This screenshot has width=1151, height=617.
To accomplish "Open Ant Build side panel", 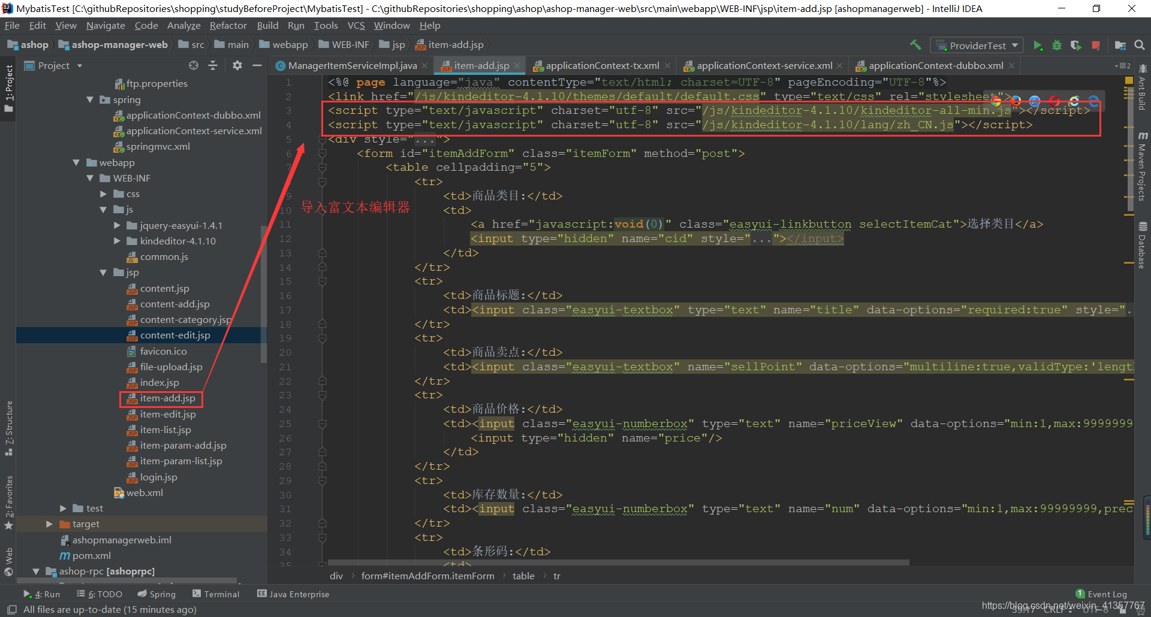I will [1143, 87].
